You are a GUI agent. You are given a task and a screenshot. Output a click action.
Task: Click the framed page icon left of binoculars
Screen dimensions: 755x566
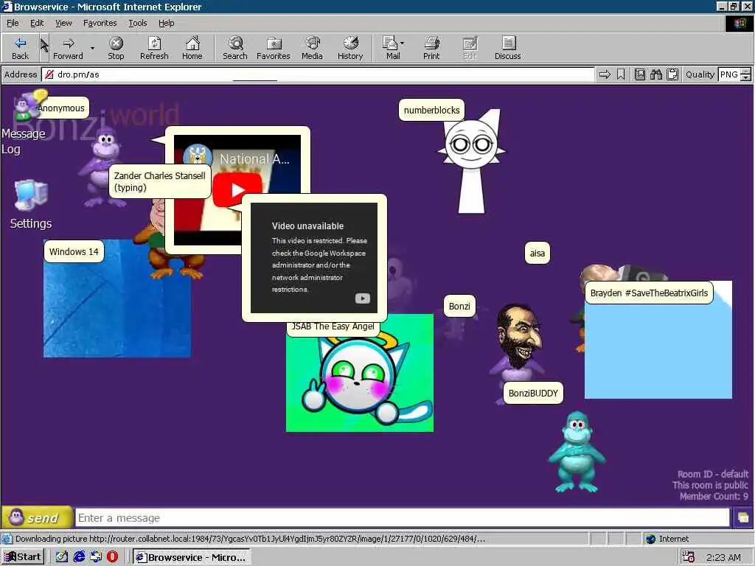click(x=640, y=74)
